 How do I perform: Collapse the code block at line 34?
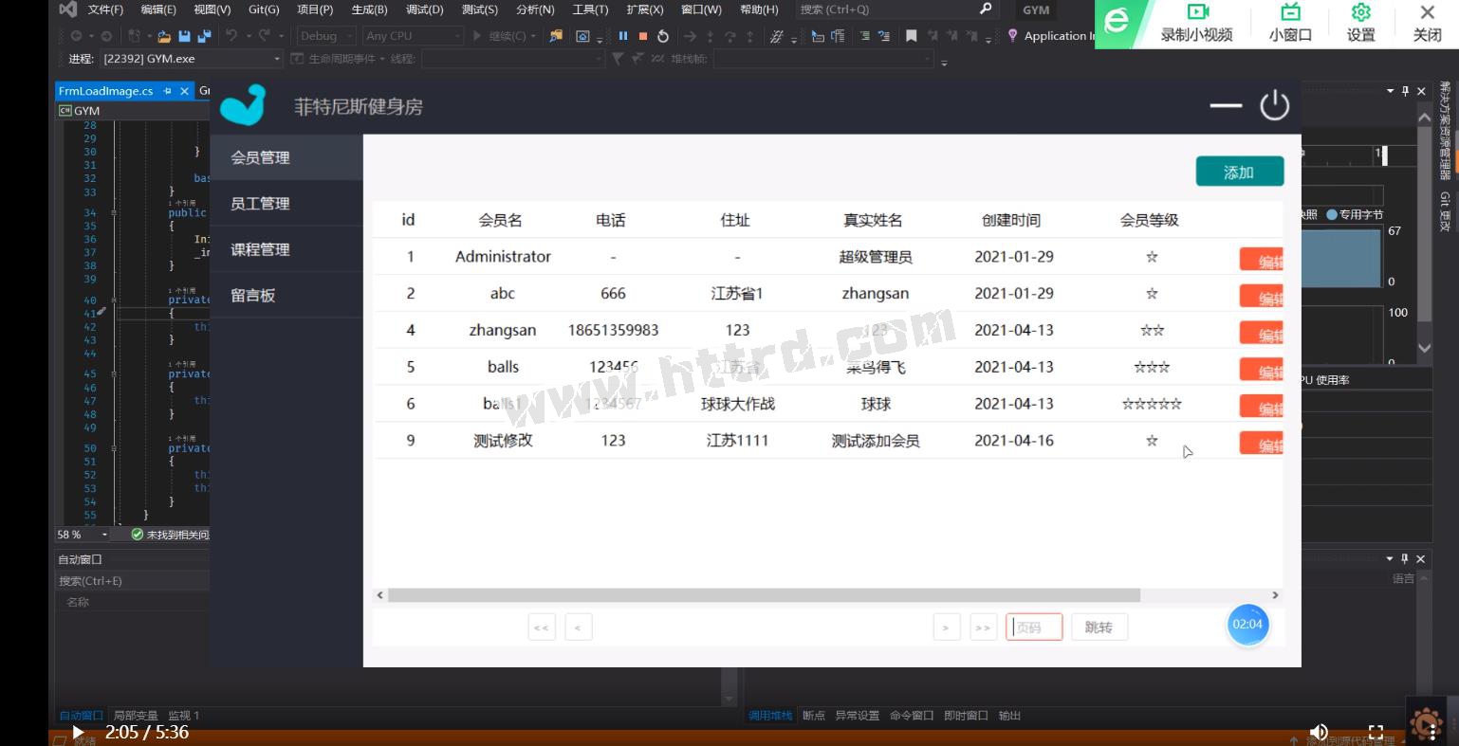pyautogui.click(x=114, y=213)
